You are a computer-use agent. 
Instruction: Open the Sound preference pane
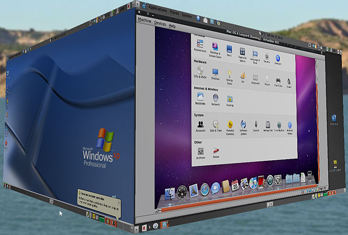tap(289, 83)
